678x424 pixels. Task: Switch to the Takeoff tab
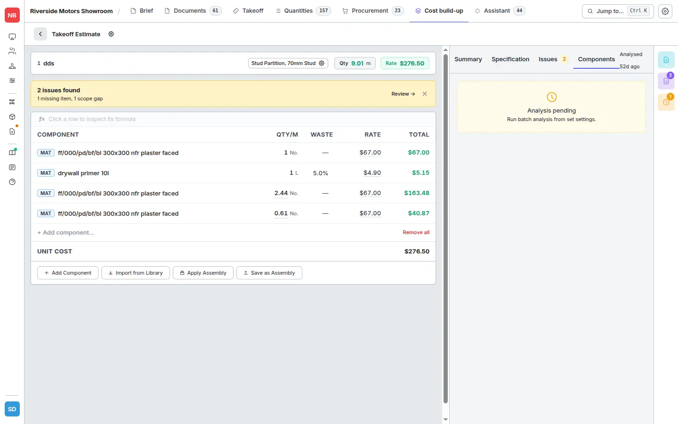click(248, 11)
